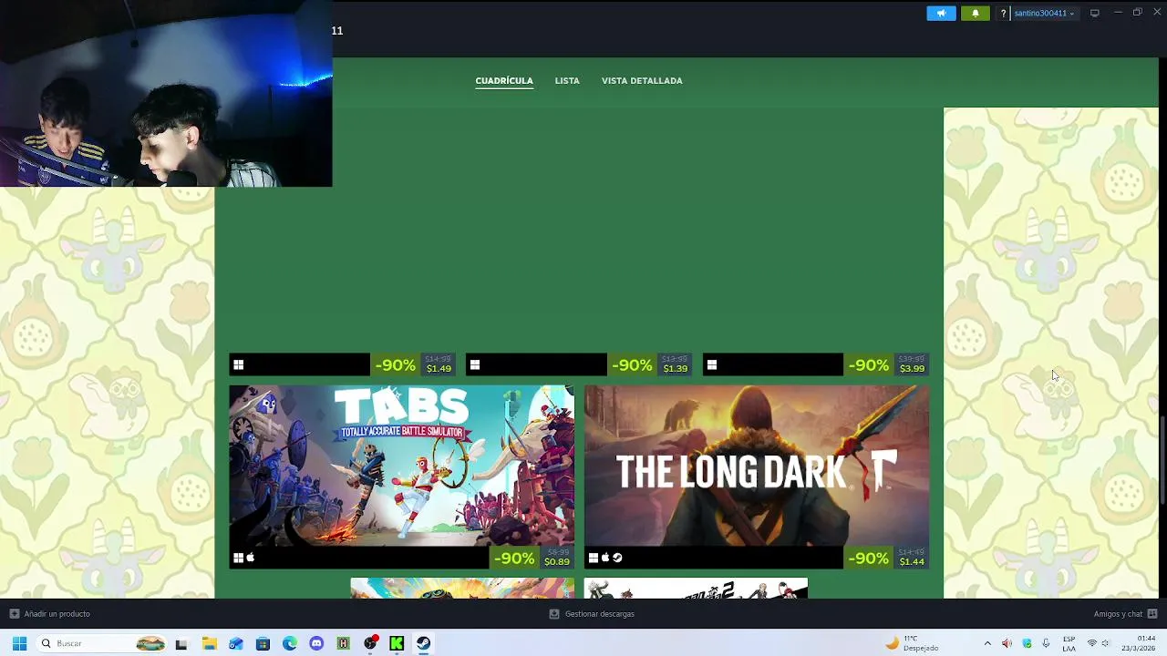This screenshot has width=1167, height=656.
Task: Click The Long Dark Windows platform icon
Action: [593, 558]
